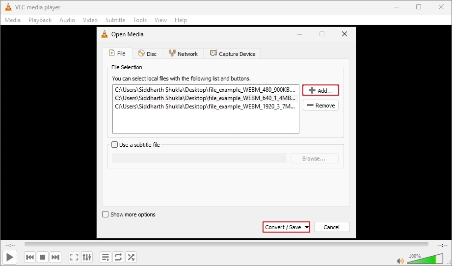Toggle random shuffle icon
452x266 pixels.
tap(131, 257)
